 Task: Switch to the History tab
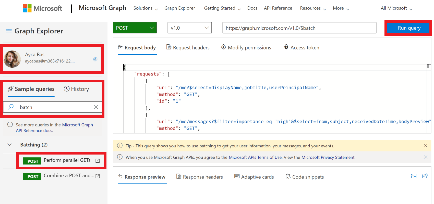(x=76, y=89)
